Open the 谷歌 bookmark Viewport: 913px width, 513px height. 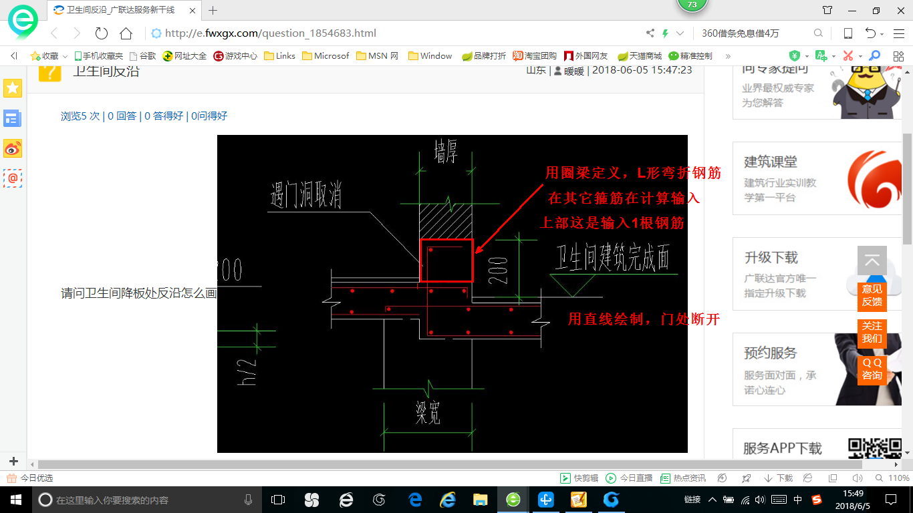click(x=142, y=56)
